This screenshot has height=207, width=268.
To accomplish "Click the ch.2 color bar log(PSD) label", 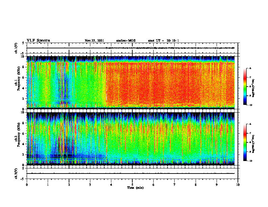I will pyautogui.click(x=253, y=144).
